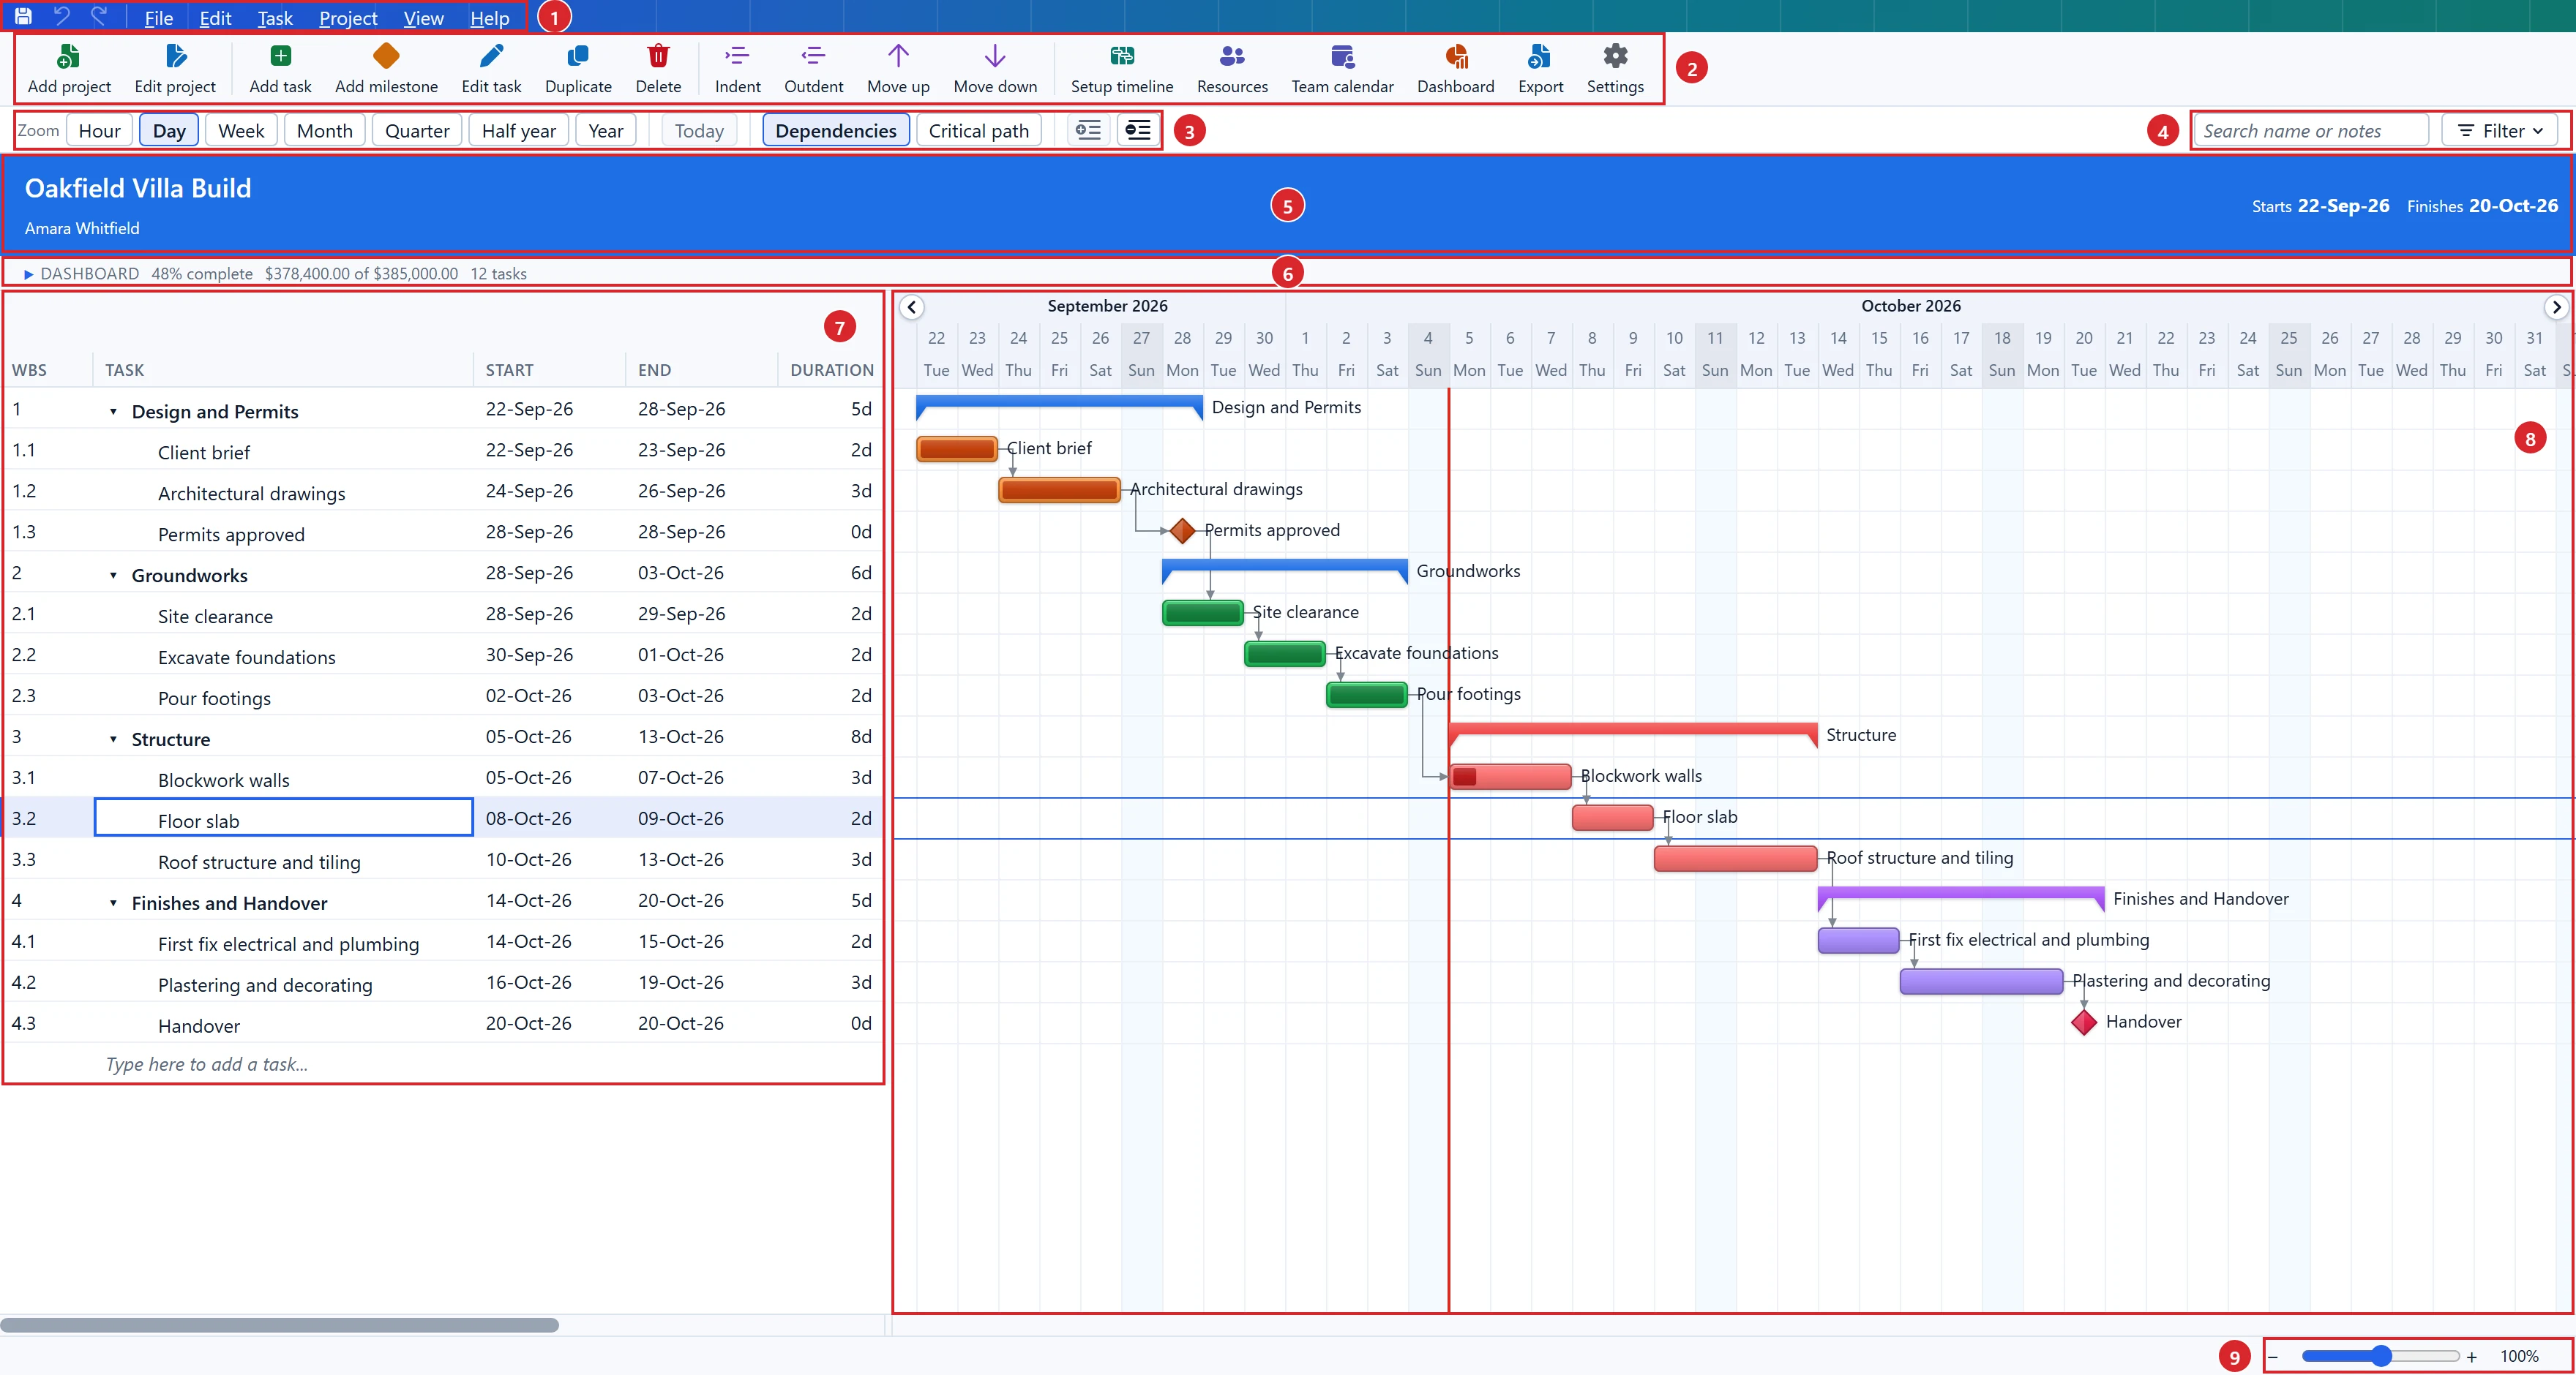Open Team calendar from toolbar
The height and width of the screenshot is (1375, 2576).
tap(1342, 56)
